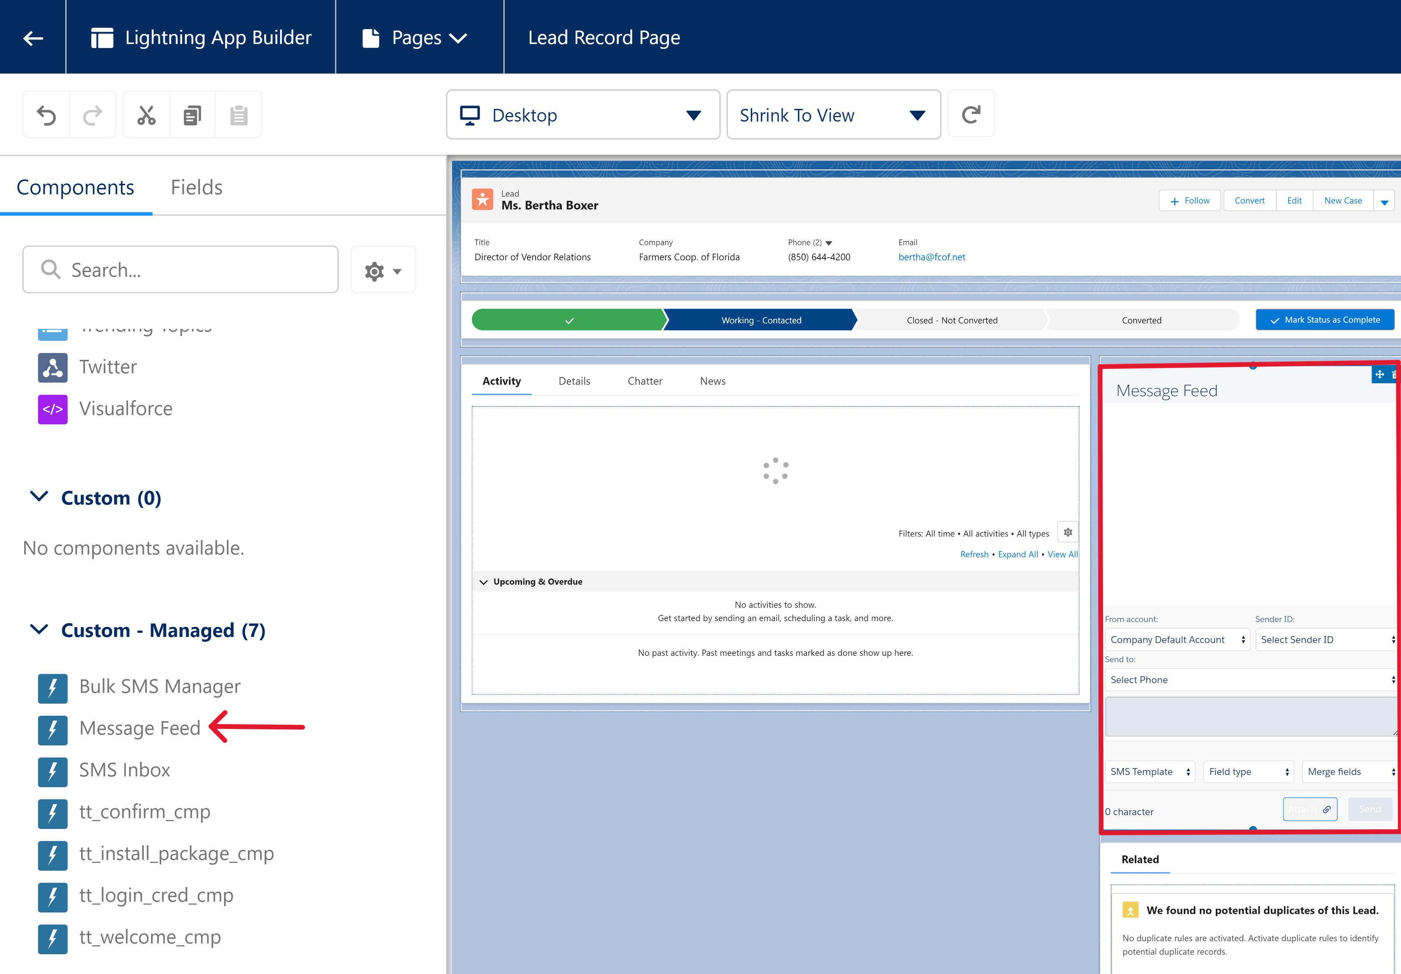Click the components Search field
Image resolution: width=1401 pixels, height=974 pixels.
pyautogui.click(x=180, y=270)
